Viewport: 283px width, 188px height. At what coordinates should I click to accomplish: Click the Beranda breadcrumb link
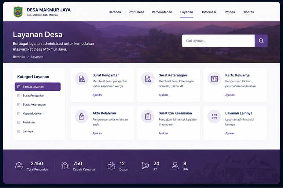(x=19, y=57)
